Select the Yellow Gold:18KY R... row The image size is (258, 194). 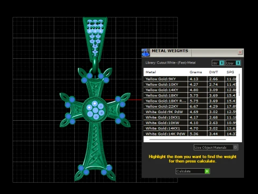coord(190,101)
